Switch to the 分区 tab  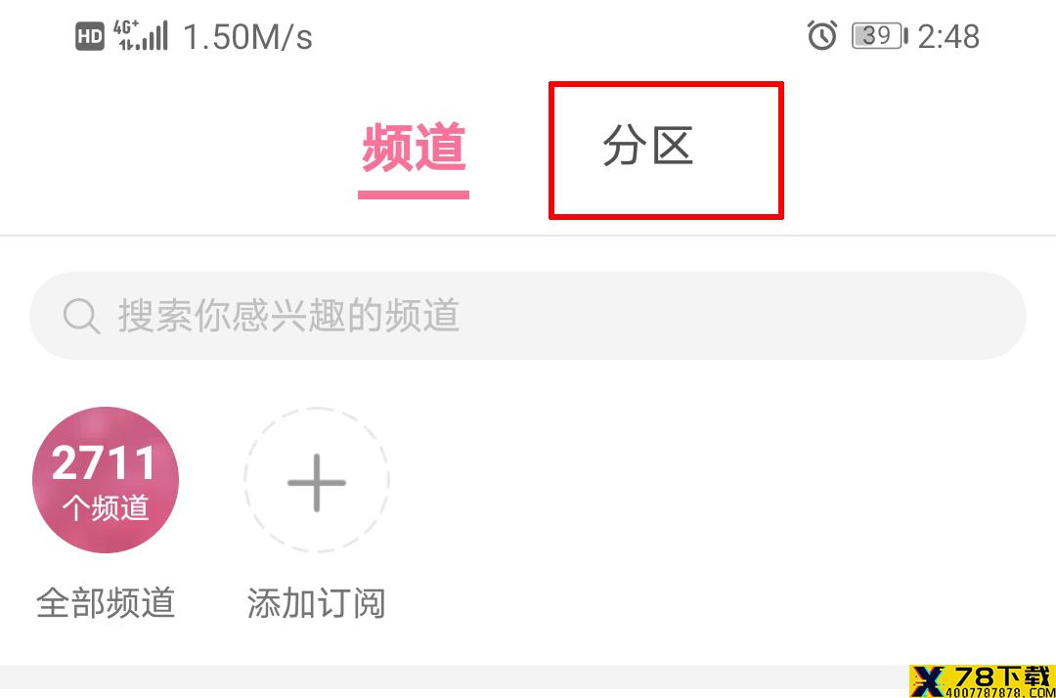pyautogui.click(x=647, y=146)
